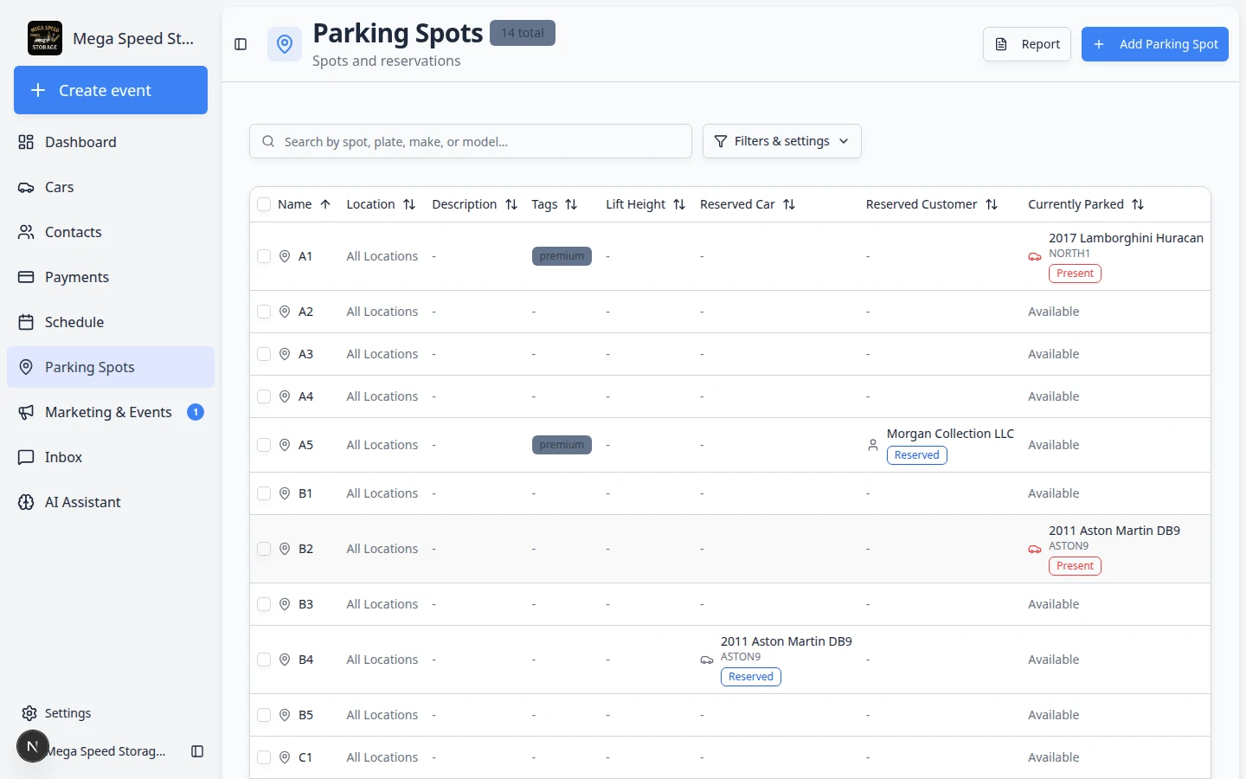This screenshot has height=779, width=1246.
Task: Click Add Parking Spot
Action: click(1155, 44)
